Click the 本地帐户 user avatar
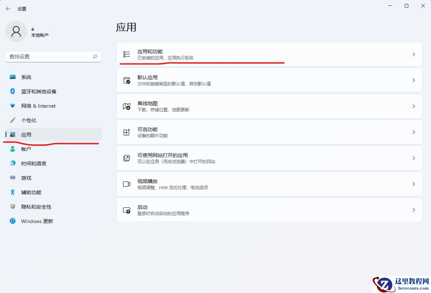Viewport: 431px width, 293px height. coord(16,31)
